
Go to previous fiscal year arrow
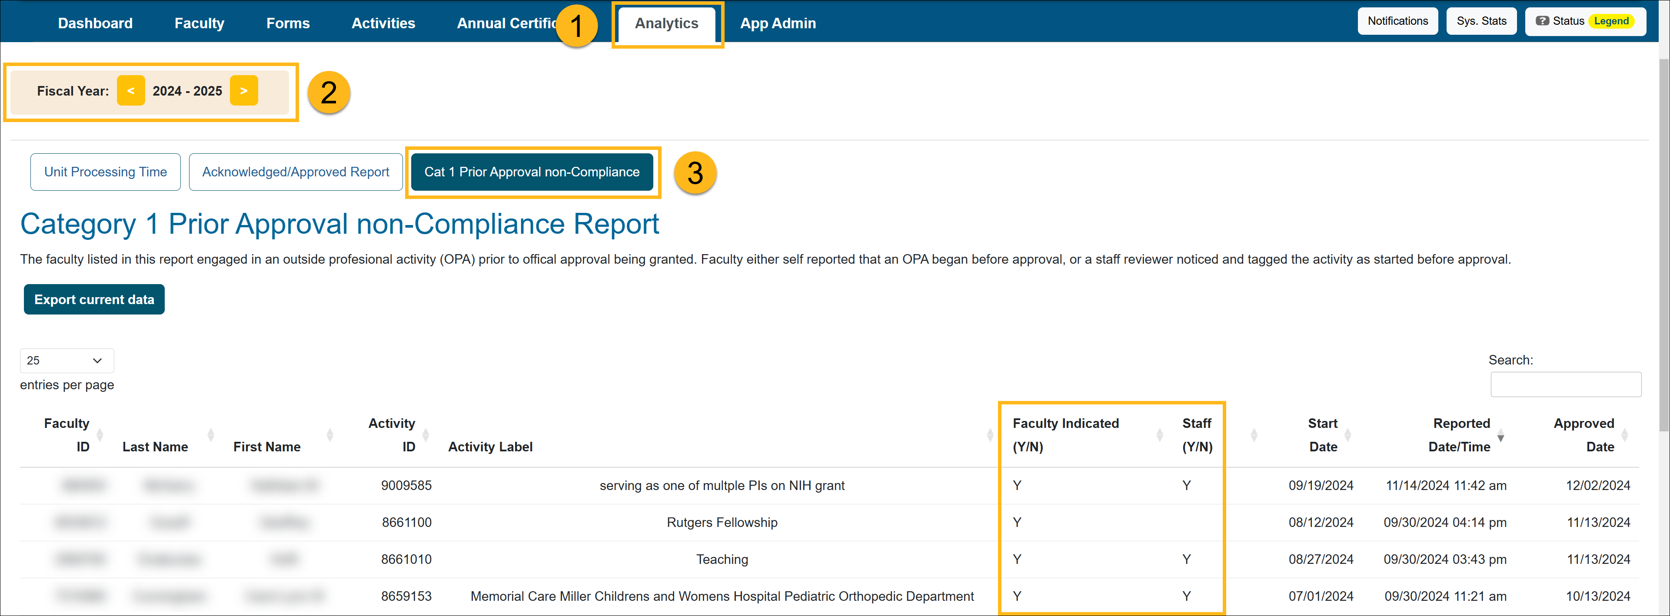pos(131,91)
